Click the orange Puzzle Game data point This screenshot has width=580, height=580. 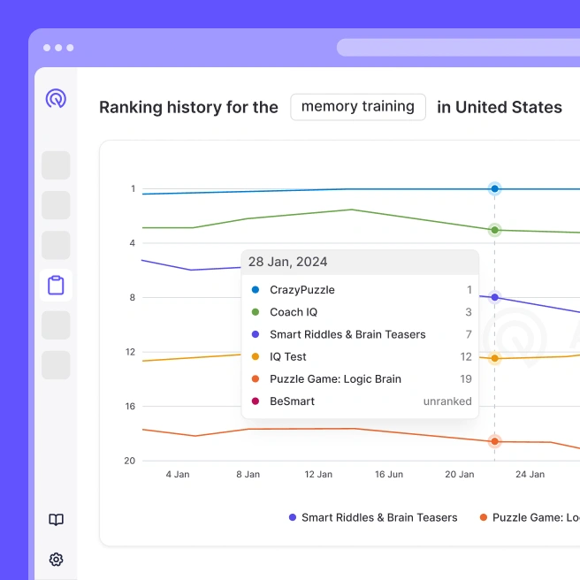click(x=494, y=441)
